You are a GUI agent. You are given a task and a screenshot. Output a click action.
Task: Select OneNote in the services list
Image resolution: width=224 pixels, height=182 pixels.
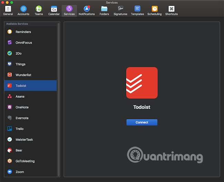point(31,107)
